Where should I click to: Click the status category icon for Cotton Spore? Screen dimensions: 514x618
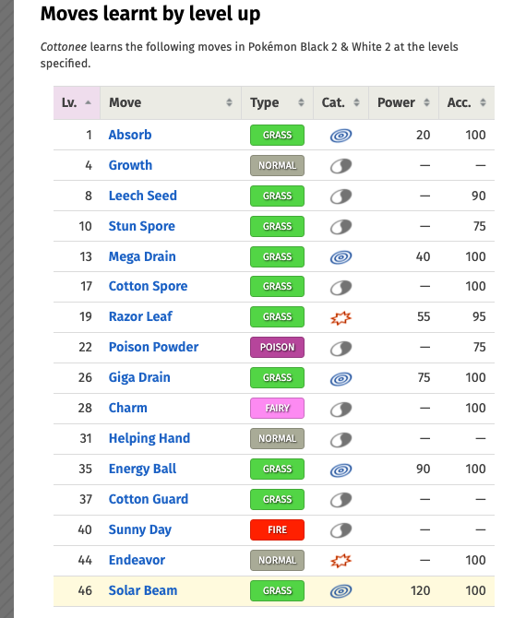click(x=341, y=287)
